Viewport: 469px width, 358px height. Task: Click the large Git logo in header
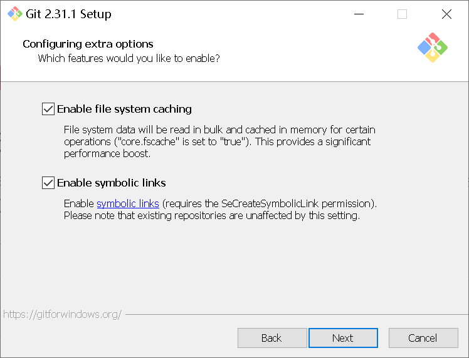point(433,48)
